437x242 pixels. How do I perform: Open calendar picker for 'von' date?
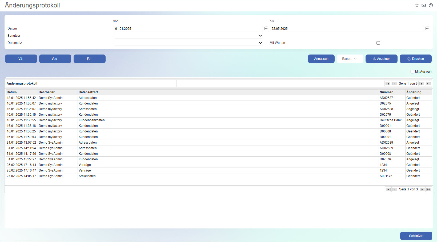coord(266,28)
